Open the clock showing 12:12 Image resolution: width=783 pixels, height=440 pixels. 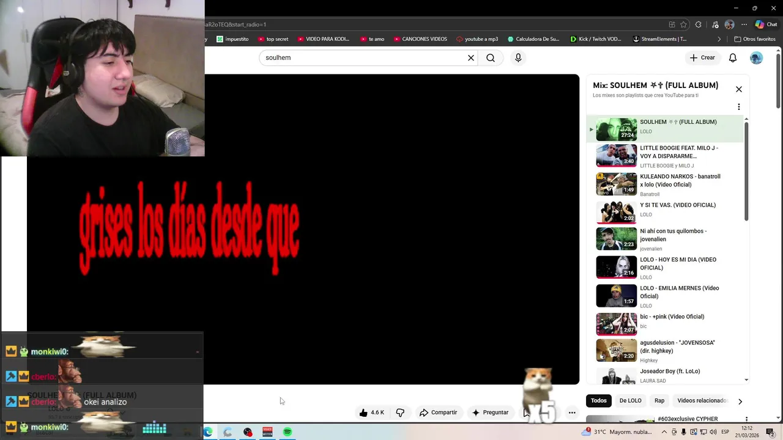(747, 432)
